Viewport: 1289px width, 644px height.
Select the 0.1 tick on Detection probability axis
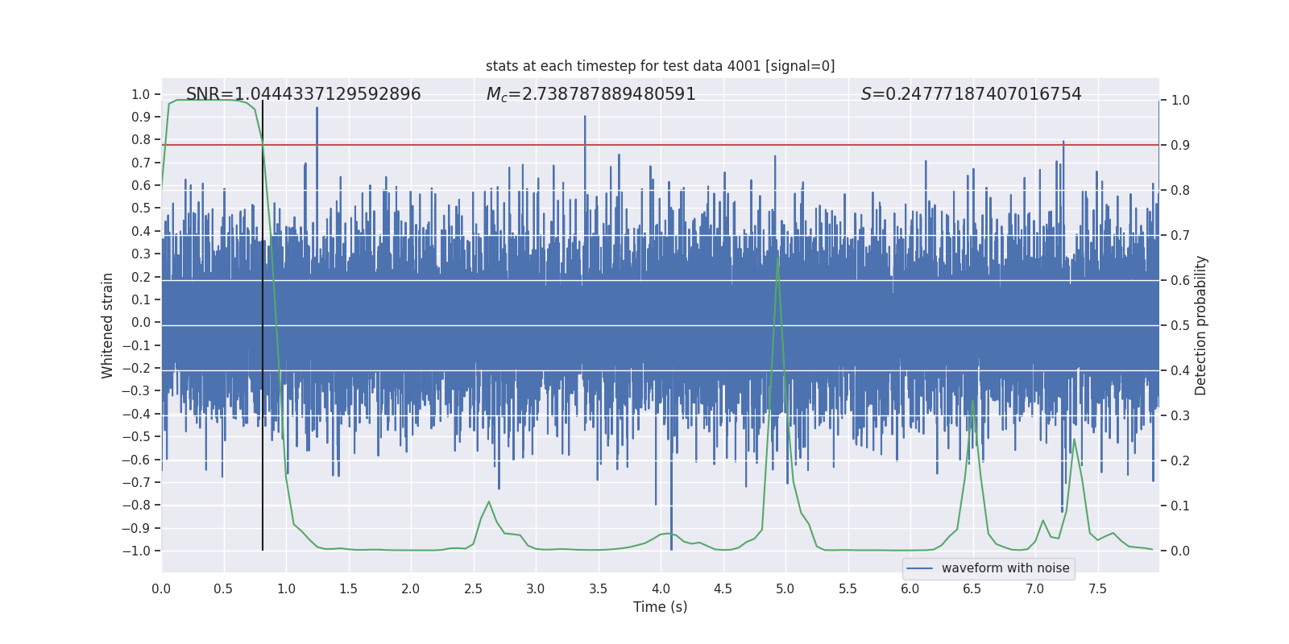1180,506
